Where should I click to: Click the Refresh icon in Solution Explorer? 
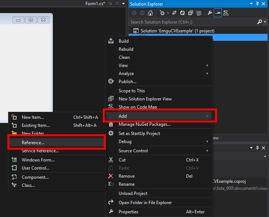[x=182, y=13]
